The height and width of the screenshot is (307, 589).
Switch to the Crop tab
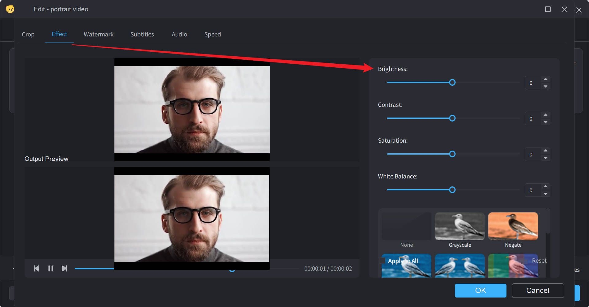[x=28, y=34]
